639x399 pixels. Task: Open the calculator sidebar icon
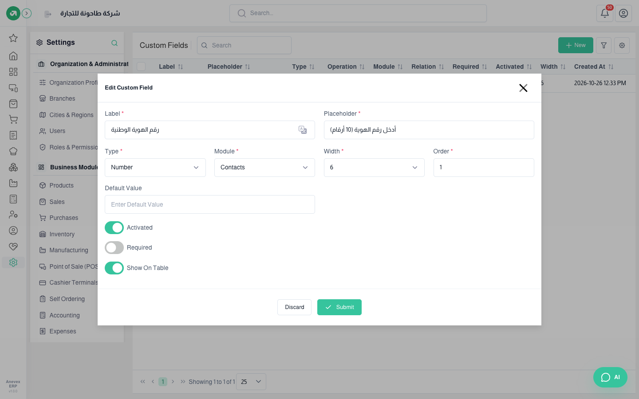[x=13, y=199]
